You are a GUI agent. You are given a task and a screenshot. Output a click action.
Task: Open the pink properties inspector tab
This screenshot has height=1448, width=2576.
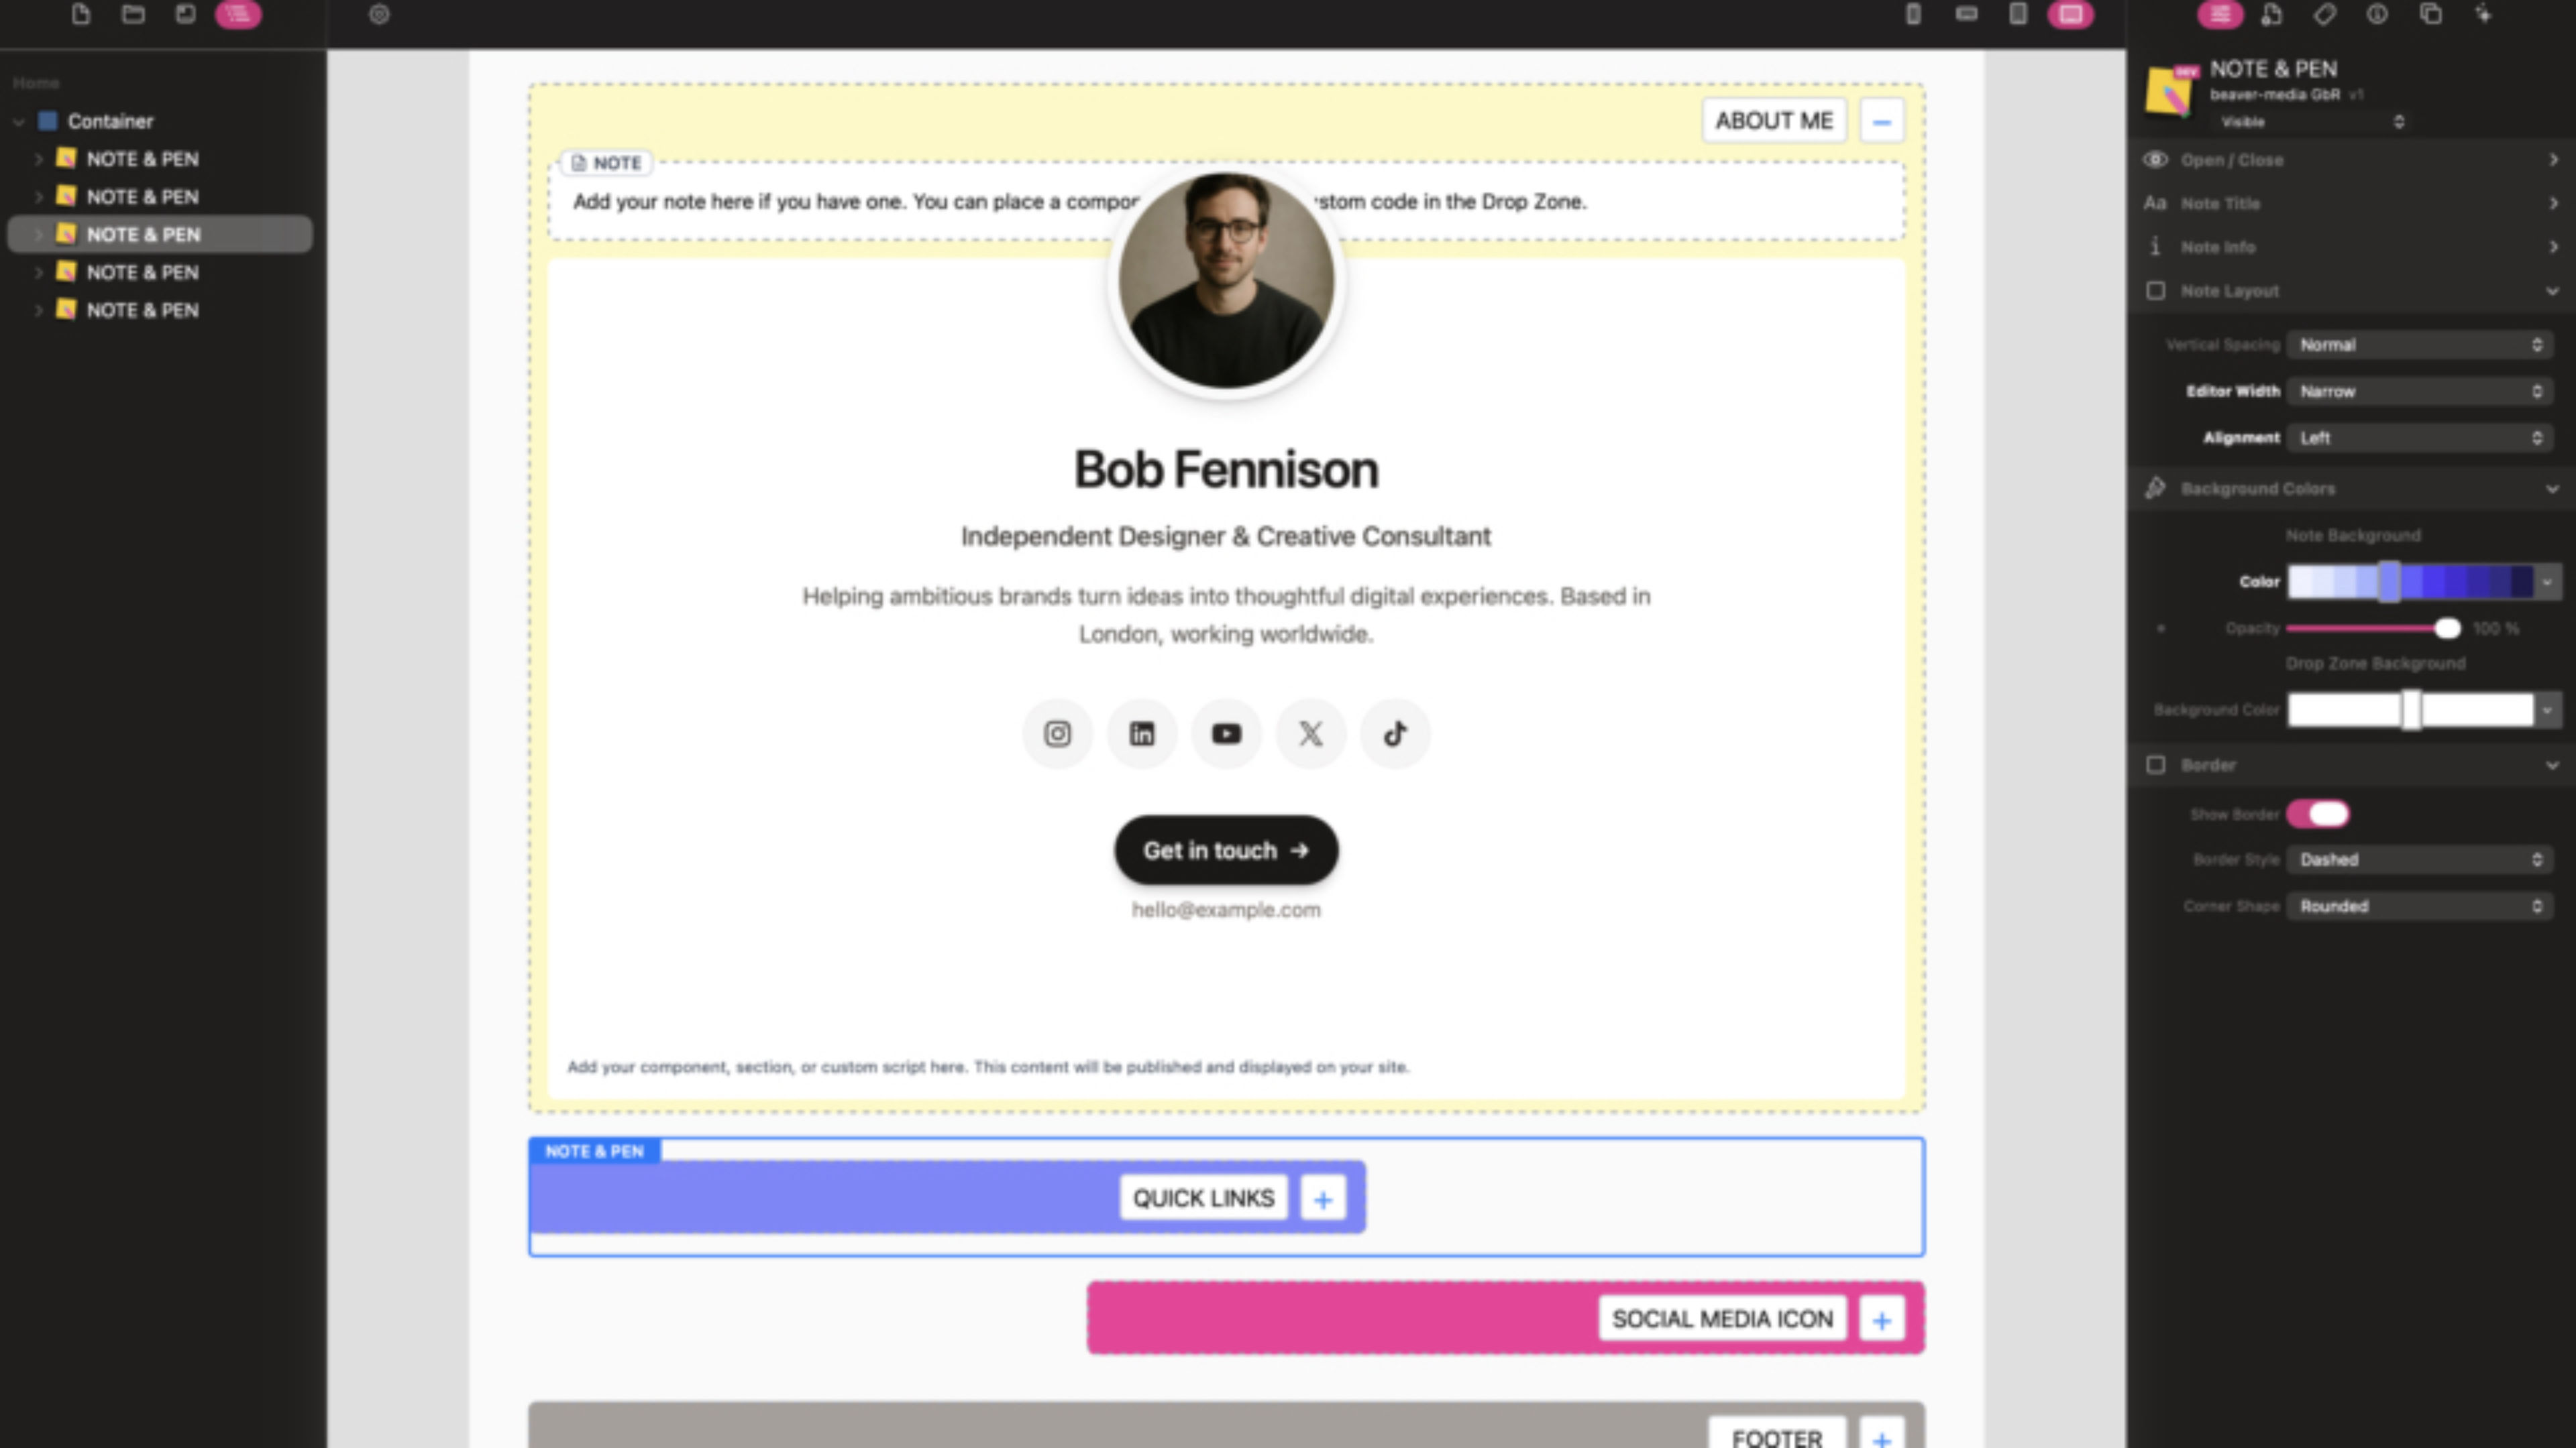click(x=2219, y=14)
